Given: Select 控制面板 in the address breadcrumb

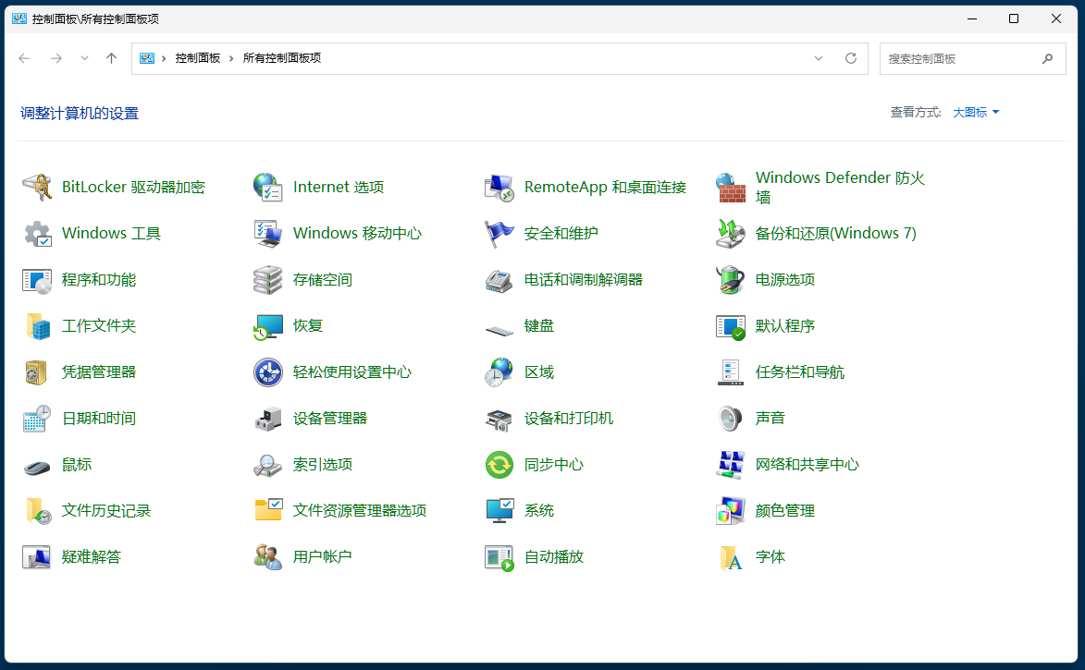Looking at the screenshot, I should pyautogui.click(x=198, y=58).
